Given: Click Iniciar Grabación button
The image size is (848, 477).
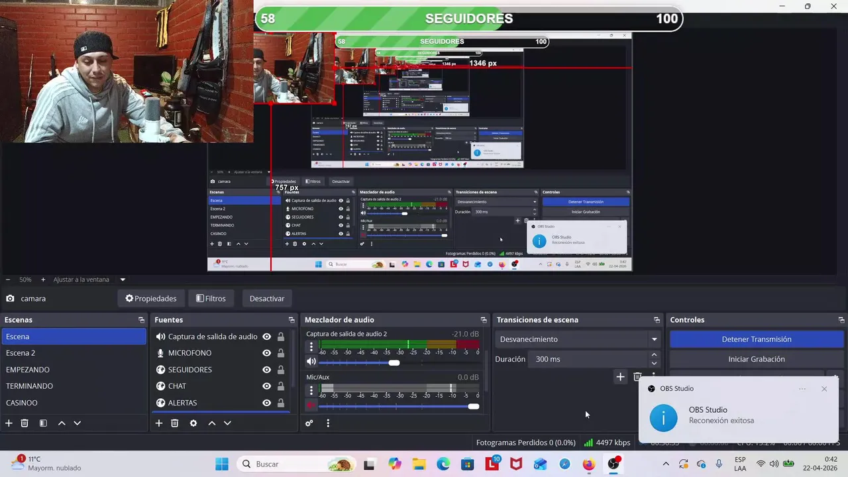Looking at the screenshot, I should tap(757, 359).
